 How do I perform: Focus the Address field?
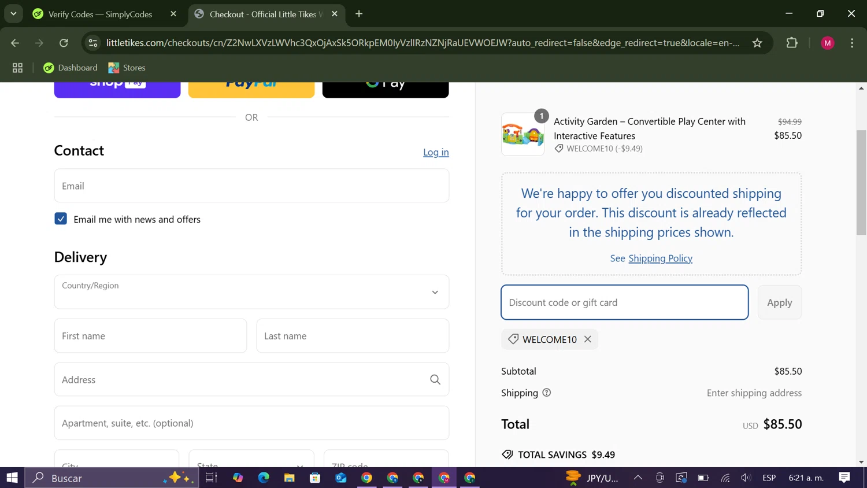coord(251,379)
